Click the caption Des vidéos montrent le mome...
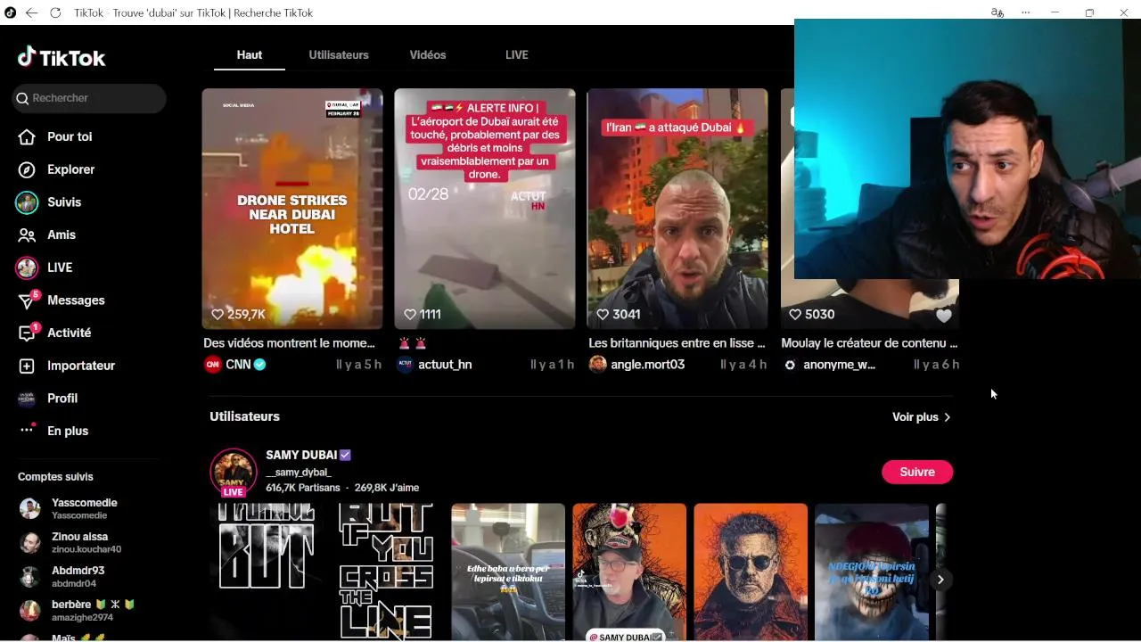Image resolution: width=1141 pixels, height=642 pixels. point(289,342)
